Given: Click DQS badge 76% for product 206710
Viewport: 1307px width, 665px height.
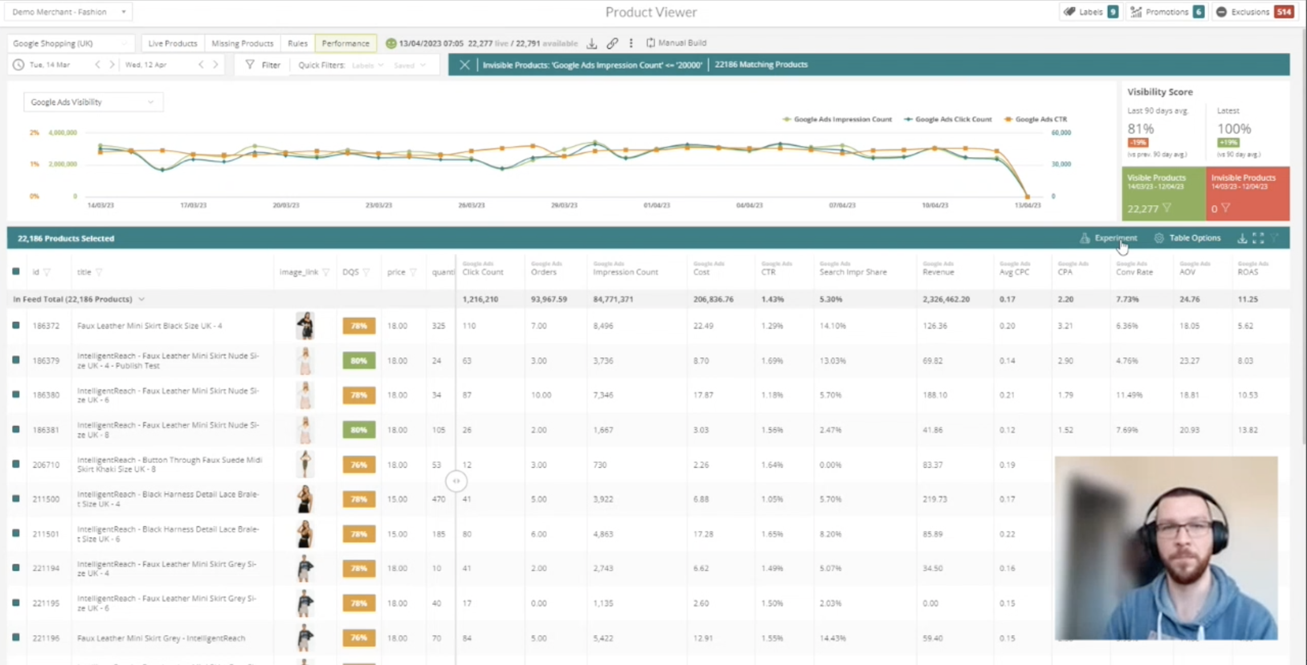Looking at the screenshot, I should pyautogui.click(x=359, y=465).
